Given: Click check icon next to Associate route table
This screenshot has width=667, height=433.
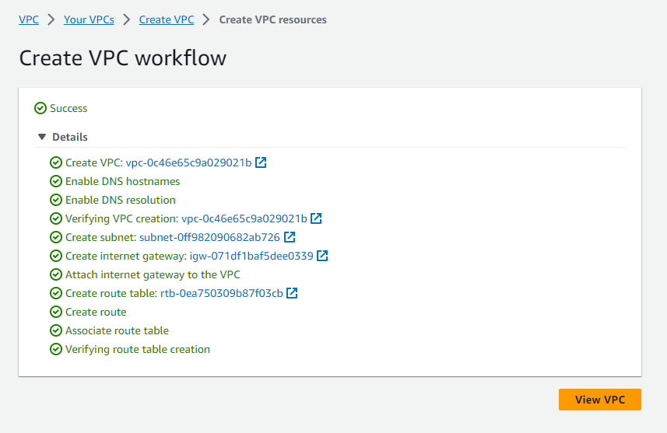Looking at the screenshot, I should 56,330.
